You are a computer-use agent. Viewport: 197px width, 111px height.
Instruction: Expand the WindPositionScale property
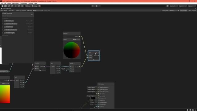coord(3,30)
